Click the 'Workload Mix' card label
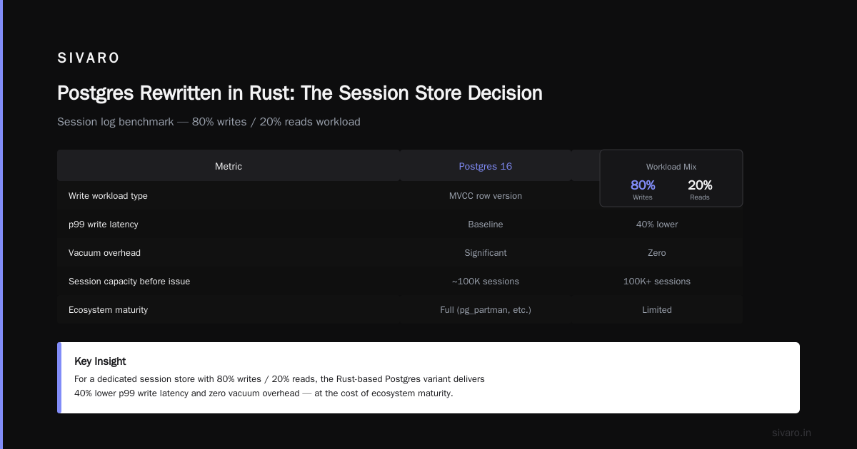Image resolution: width=857 pixels, height=449 pixels. tap(671, 167)
